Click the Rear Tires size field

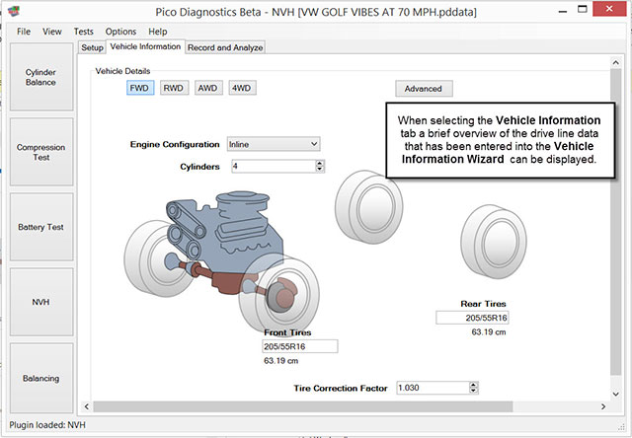click(x=472, y=318)
